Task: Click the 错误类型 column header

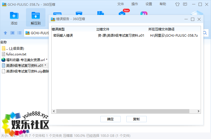Action: 58,29
